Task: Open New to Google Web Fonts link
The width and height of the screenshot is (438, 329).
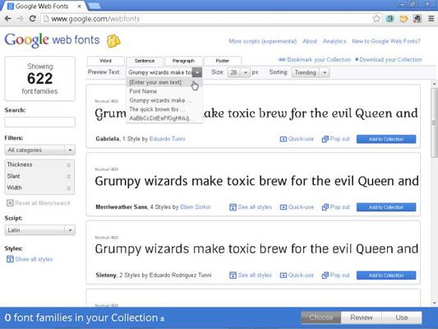Action: click(x=386, y=41)
